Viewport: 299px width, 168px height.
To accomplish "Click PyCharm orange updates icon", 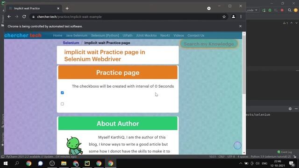I will 296,10.
